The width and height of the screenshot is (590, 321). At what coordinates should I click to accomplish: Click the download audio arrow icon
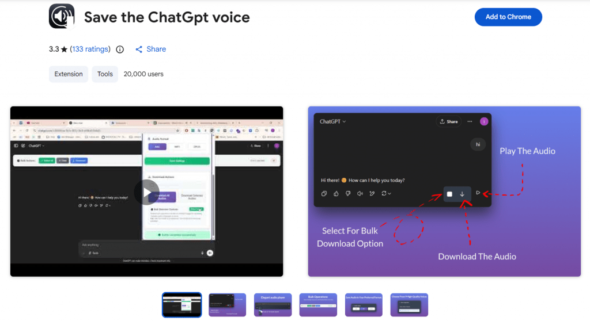pos(462,194)
